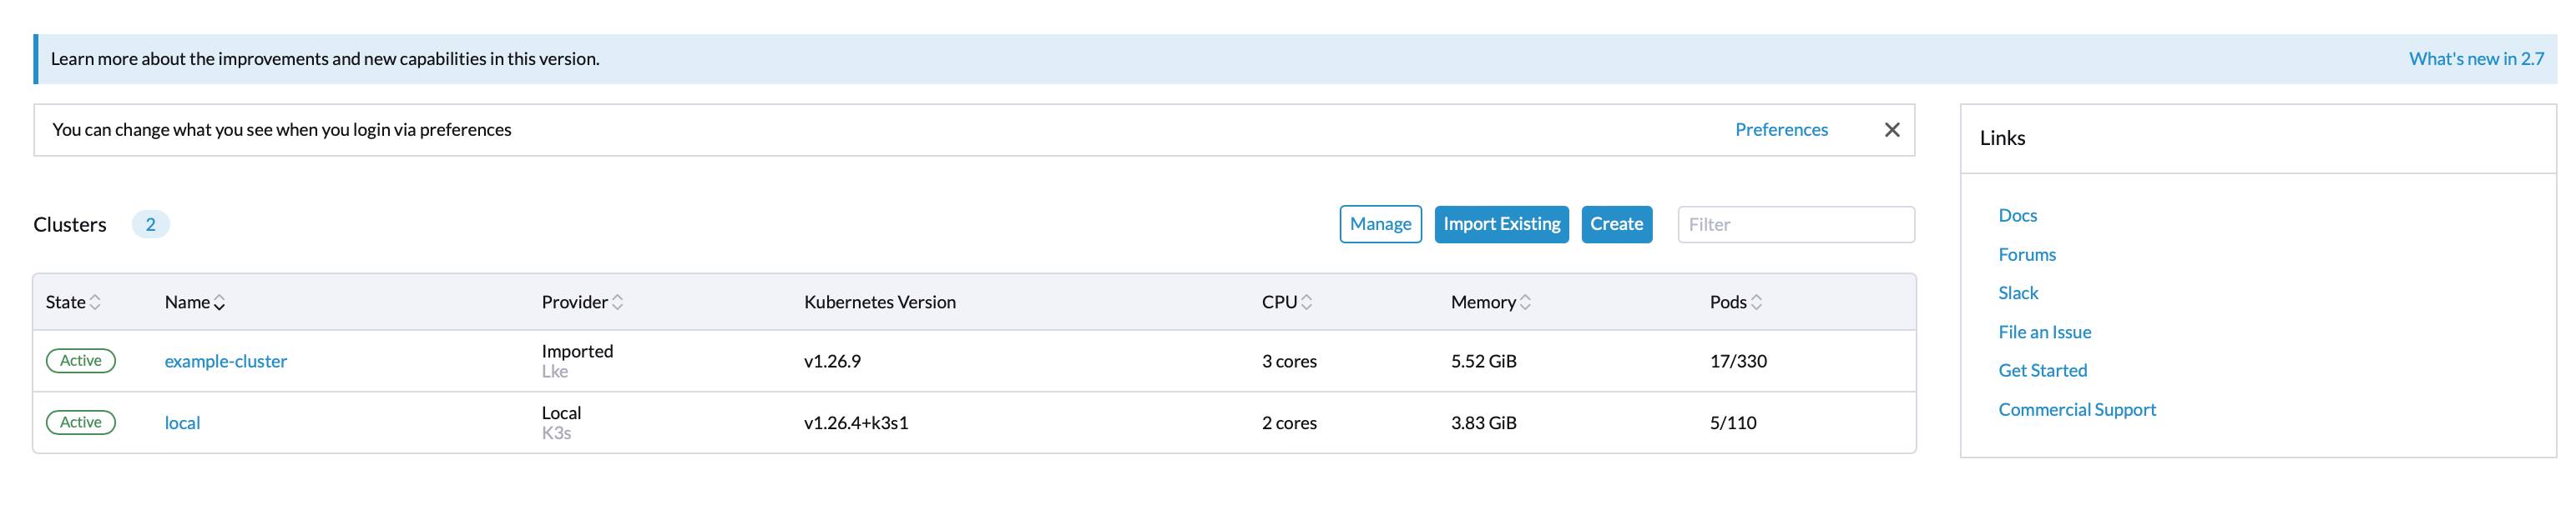The width and height of the screenshot is (2576, 515).
Task: Click the Name column sort arrow
Action: (x=219, y=302)
